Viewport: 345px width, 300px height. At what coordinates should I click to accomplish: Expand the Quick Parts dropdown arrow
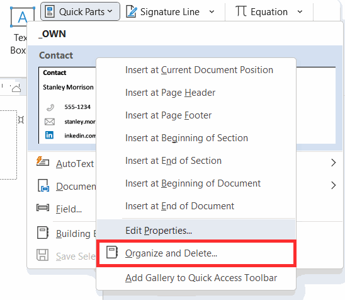110,11
